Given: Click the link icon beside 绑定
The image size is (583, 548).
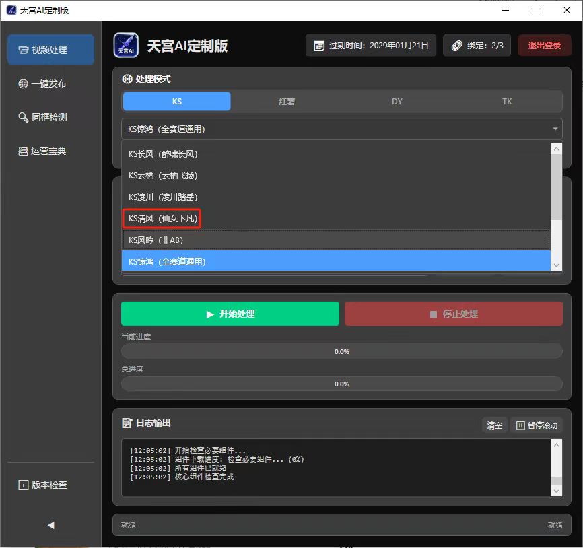Looking at the screenshot, I should pos(456,46).
